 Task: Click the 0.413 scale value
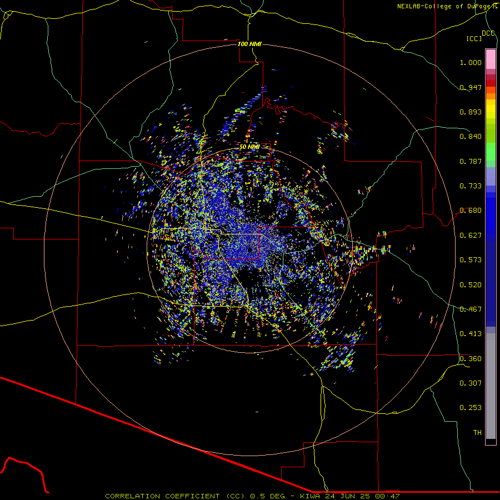471,334
